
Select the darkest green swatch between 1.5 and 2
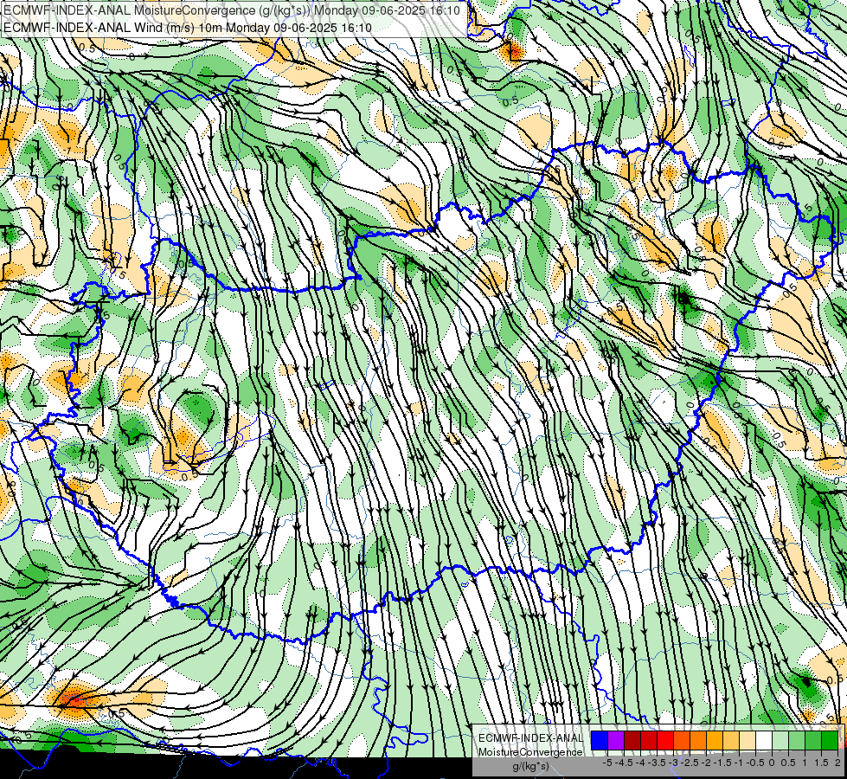(830, 740)
